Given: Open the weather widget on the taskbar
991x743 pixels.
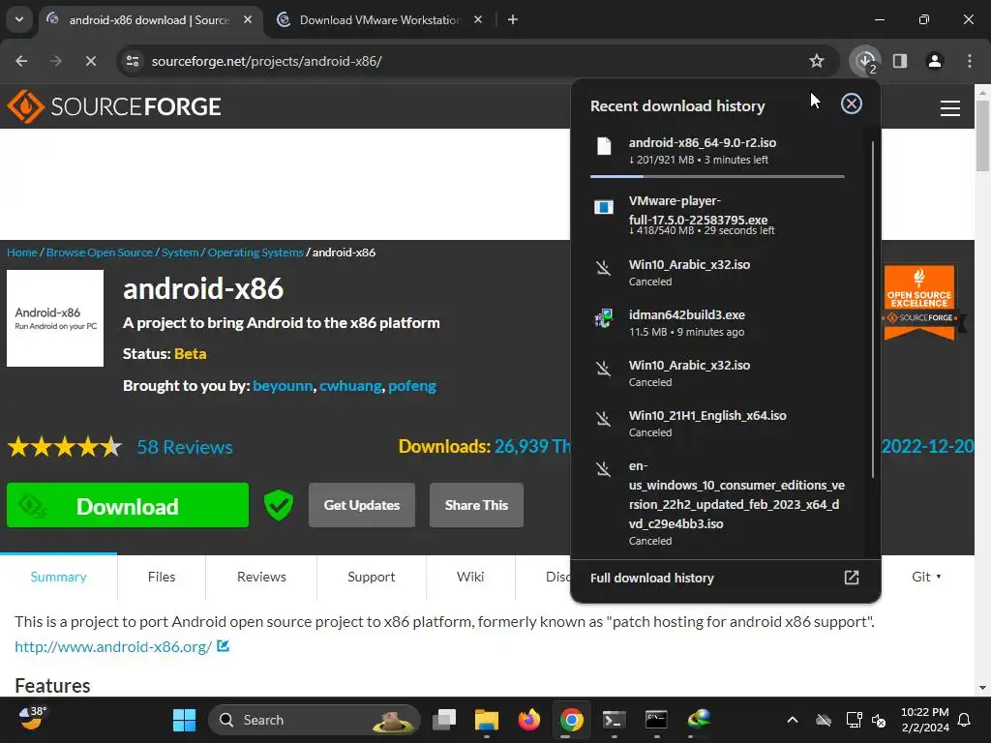Looking at the screenshot, I should [32, 719].
